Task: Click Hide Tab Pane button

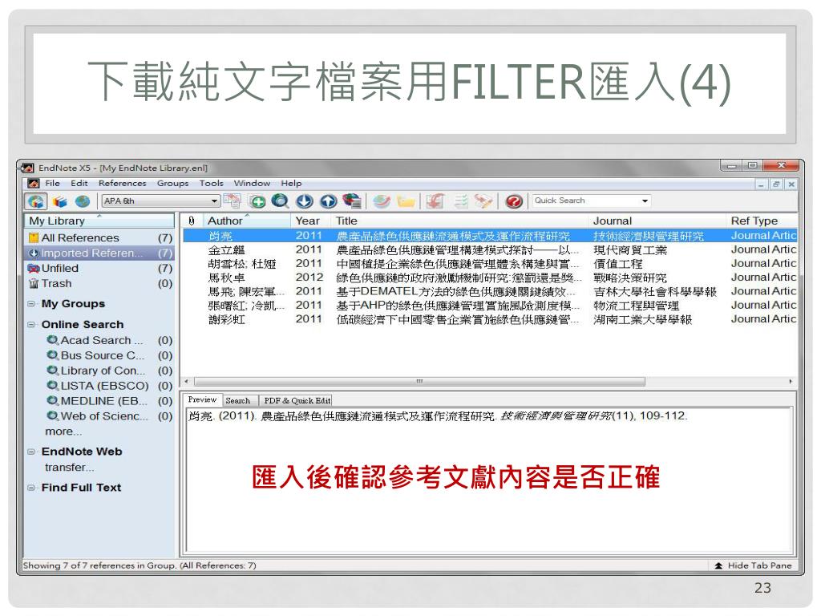Action: (x=753, y=565)
